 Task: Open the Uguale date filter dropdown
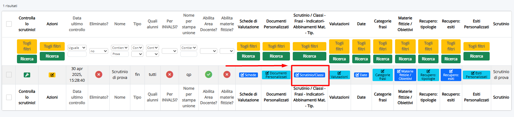(77, 48)
